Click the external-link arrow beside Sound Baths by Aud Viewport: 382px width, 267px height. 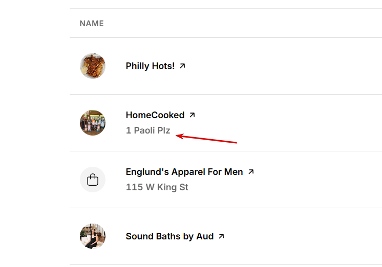click(221, 236)
